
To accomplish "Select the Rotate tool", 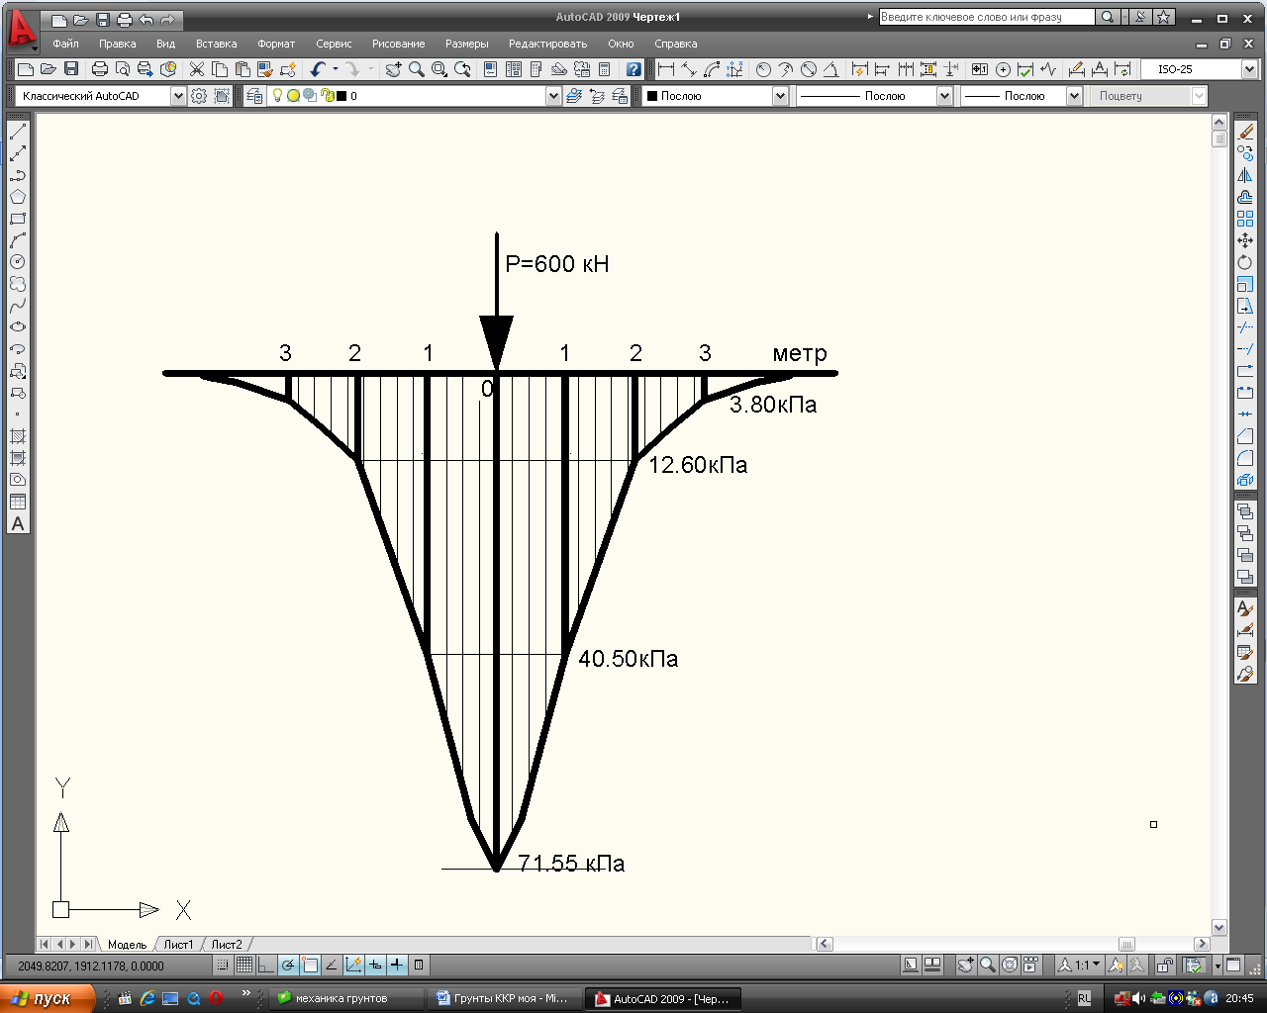I will [1245, 262].
